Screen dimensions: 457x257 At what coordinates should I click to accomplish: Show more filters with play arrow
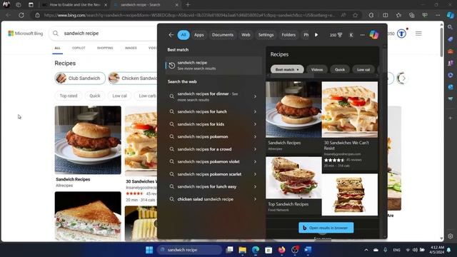[316, 35]
